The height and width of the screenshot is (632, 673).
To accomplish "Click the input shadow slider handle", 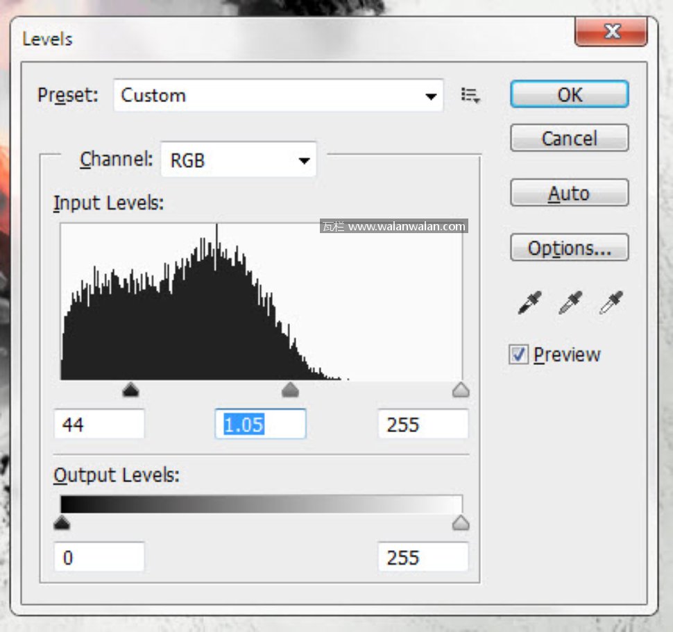I will point(130,391).
